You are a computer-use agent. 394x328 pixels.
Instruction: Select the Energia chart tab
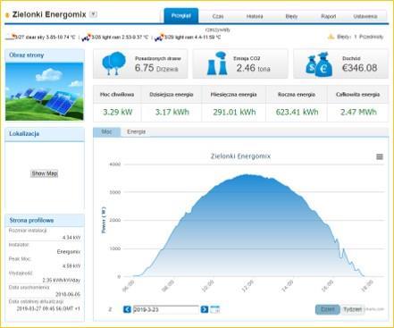click(137, 131)
